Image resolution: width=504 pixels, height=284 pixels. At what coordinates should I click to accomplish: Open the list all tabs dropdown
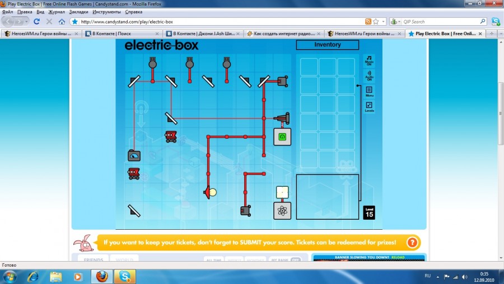(x=501, y=34)
